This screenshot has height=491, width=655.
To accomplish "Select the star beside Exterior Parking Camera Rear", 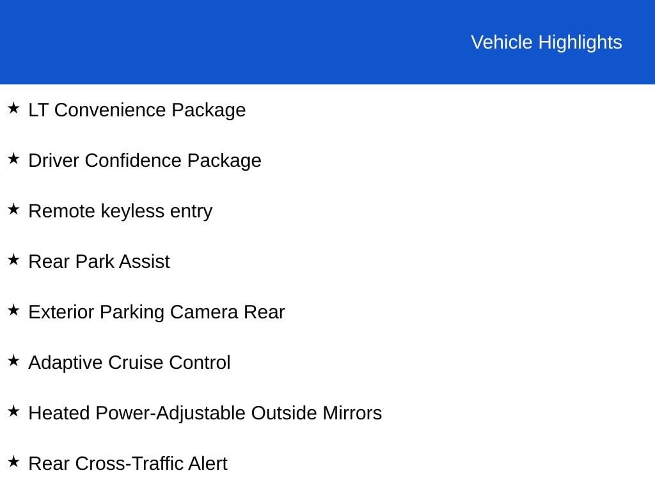I will (13, 310).
